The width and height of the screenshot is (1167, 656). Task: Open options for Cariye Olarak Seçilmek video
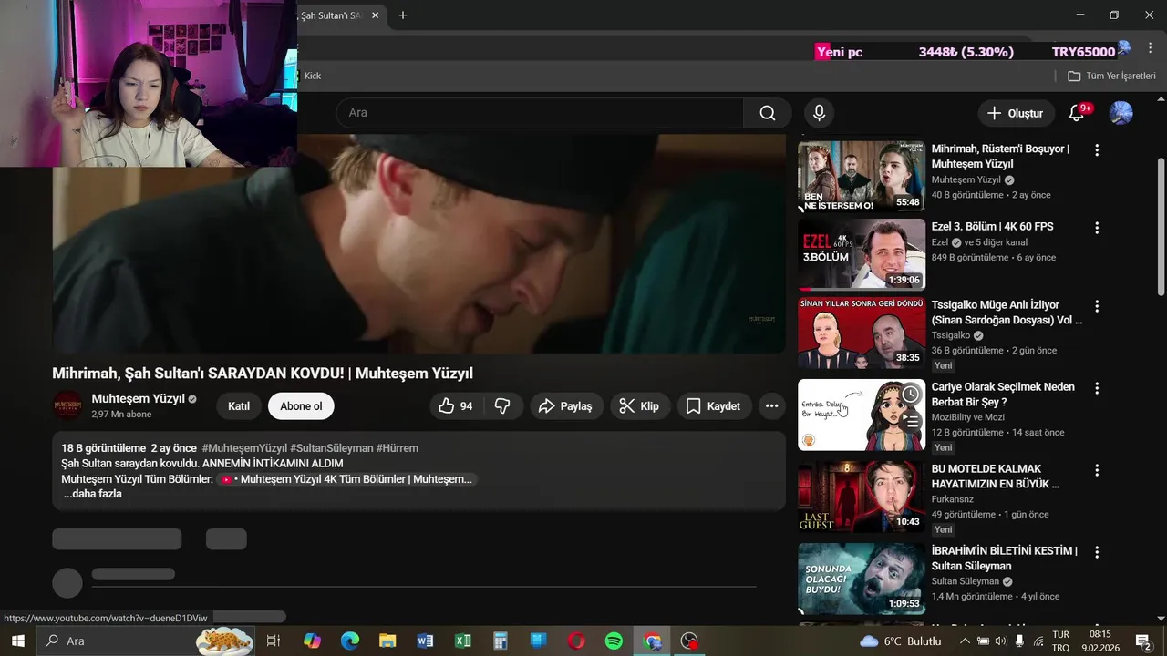pos(1097,388)
